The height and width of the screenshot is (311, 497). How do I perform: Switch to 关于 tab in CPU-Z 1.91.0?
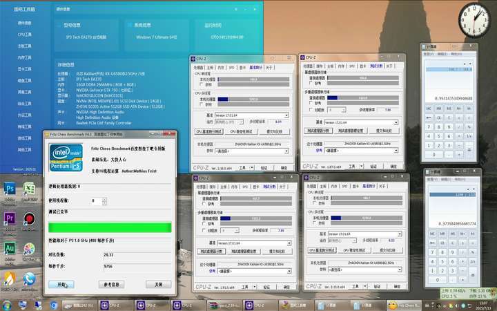282,187
